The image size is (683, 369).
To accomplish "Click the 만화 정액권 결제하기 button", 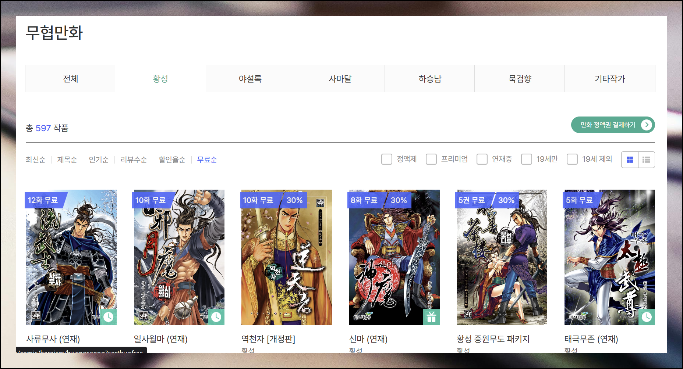I will point(613,125).
